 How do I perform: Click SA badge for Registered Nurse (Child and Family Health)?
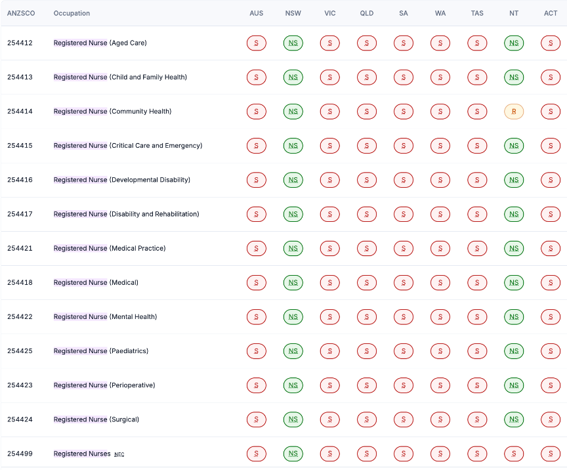[404, 77]
